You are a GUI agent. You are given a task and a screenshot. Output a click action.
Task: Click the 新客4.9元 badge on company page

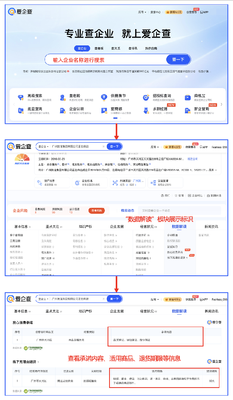pyautogui.click(x=172, y=147)
